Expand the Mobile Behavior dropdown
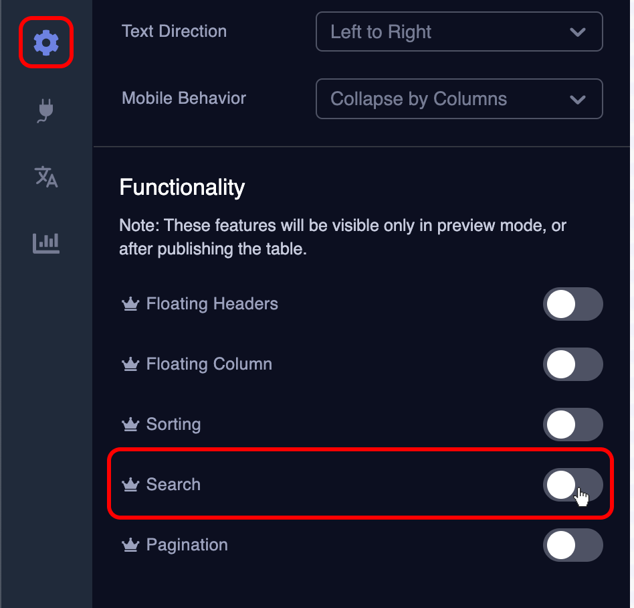This screenshot has width=634, height=608. 459,99
